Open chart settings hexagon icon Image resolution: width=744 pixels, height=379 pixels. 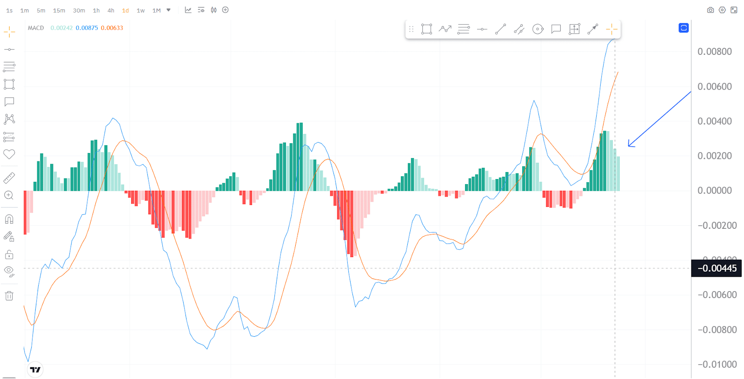[x=722, y=10]
